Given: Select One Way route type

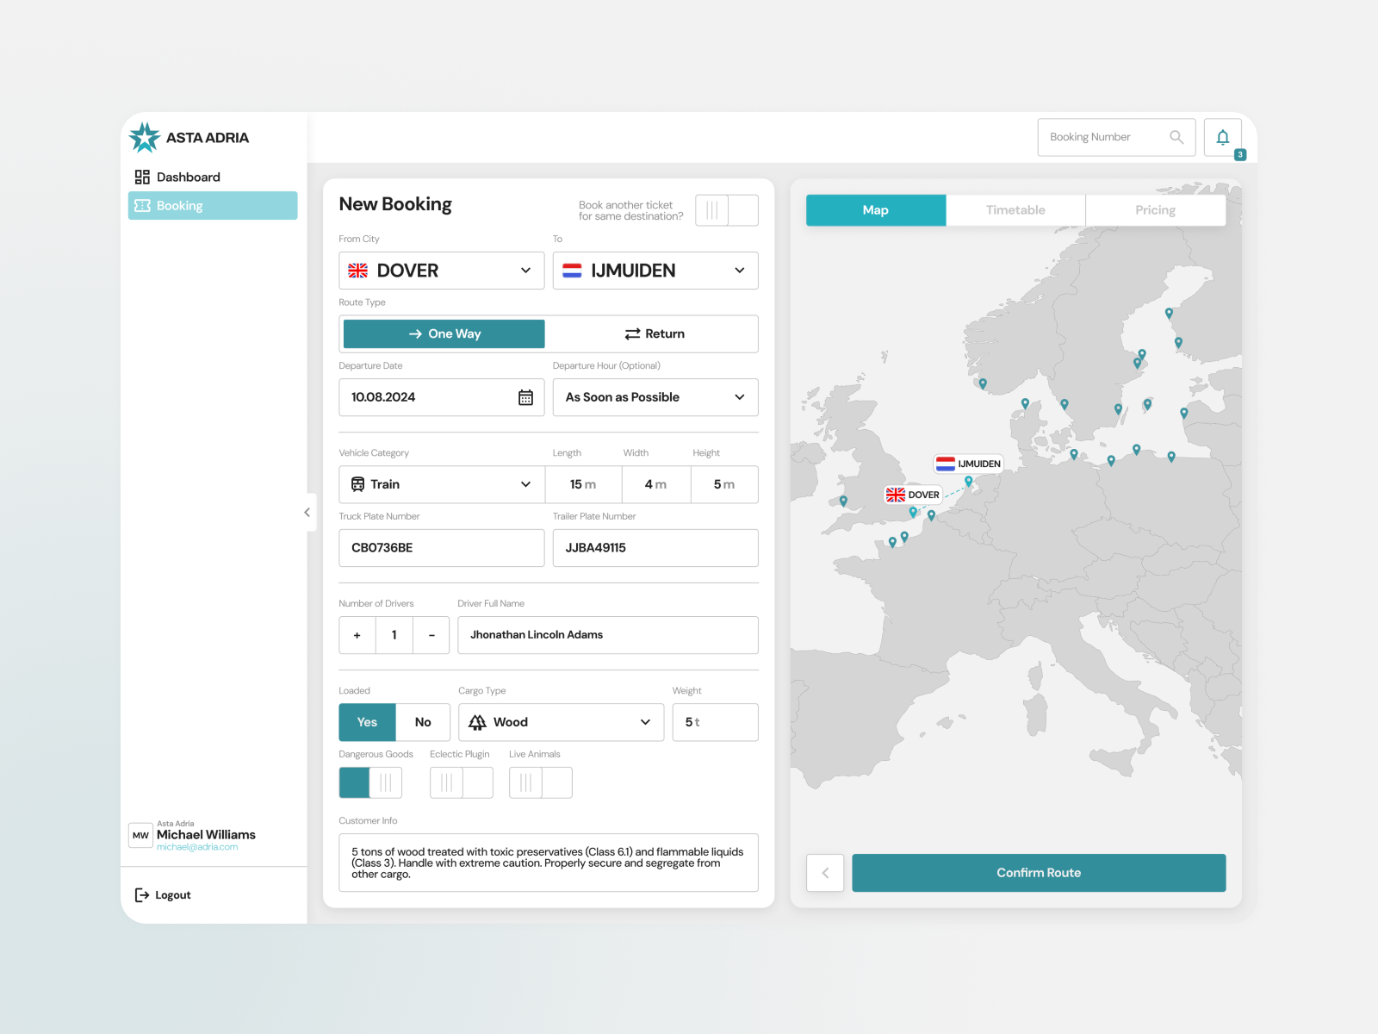Looking at the screenshot, I should [x=444, y=333].
